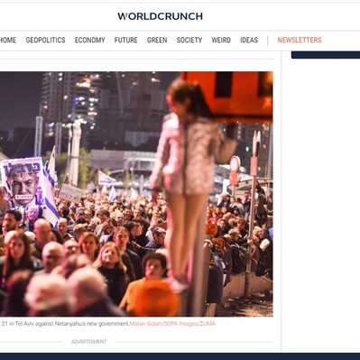Image resolution: width=360 pixels, height=360 pixels.
Task: Open the HOME page
Action: [8, 40]
